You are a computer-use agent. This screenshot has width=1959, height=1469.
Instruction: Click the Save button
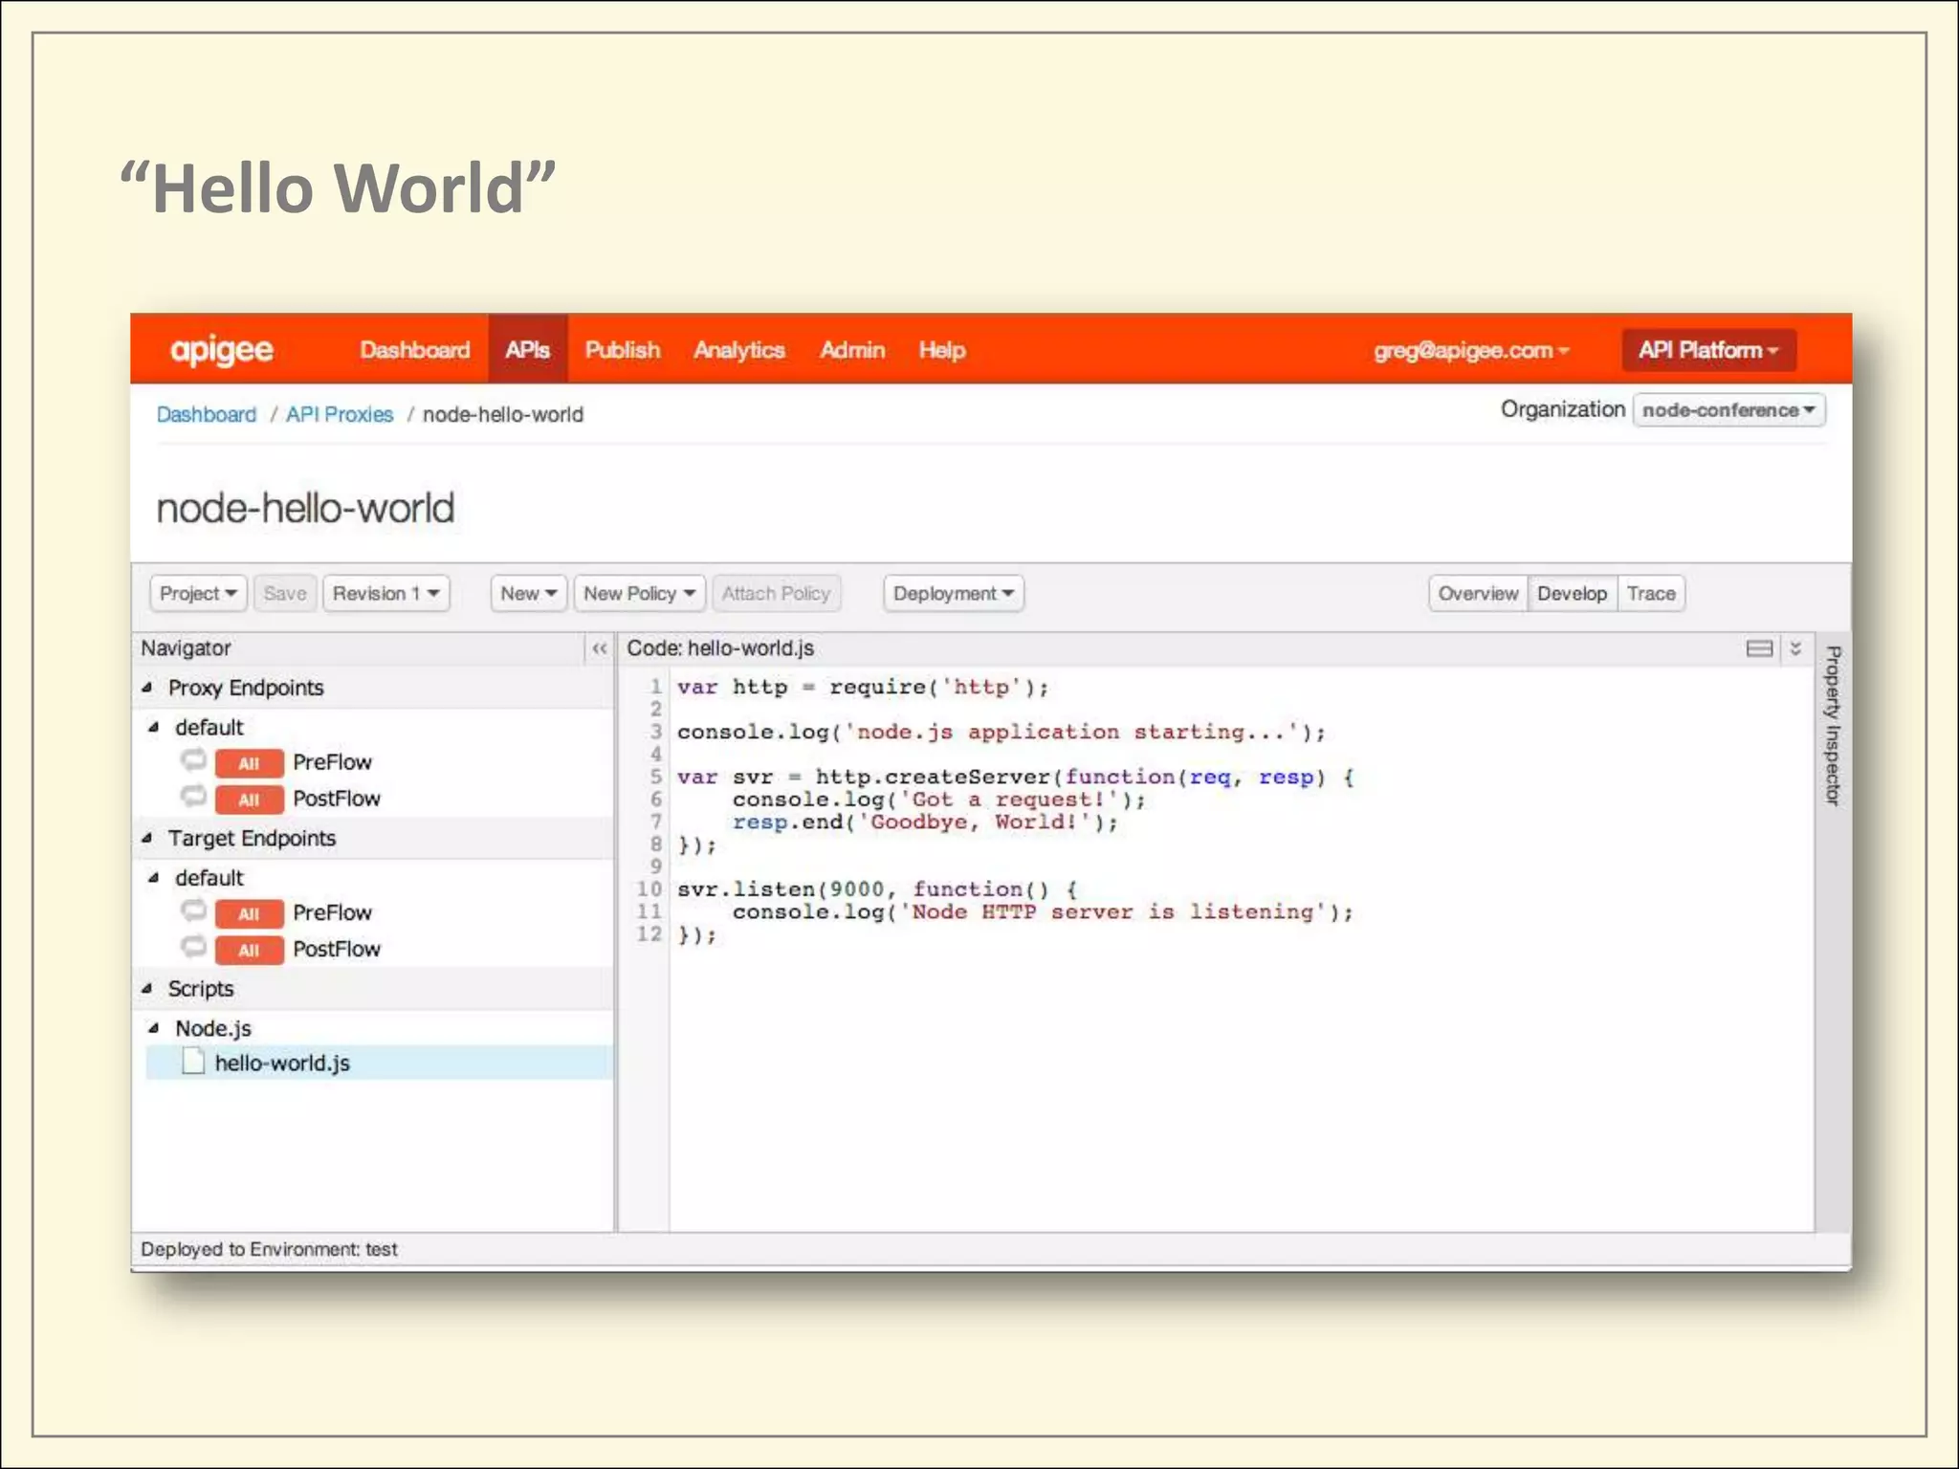285,593
